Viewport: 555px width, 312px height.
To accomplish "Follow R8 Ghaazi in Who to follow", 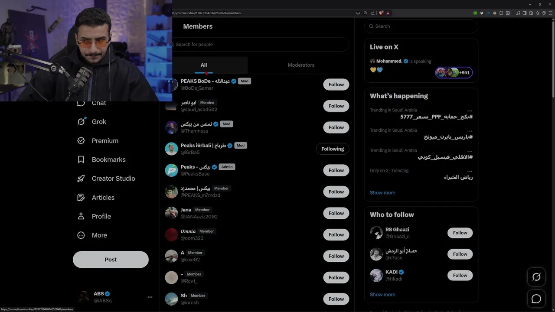I will click(x=460, y=233).
